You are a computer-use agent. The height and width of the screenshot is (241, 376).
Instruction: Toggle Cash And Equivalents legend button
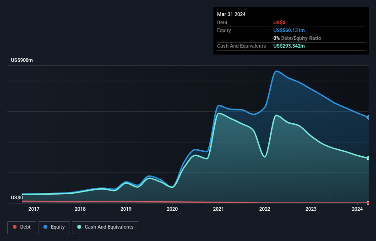(105, 227)
